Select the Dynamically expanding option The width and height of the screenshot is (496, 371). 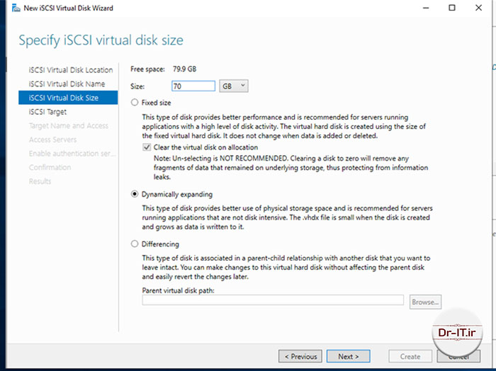pos(135,194)
